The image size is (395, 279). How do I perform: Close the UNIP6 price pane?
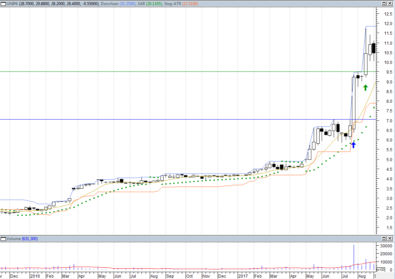tap(391, 3)
